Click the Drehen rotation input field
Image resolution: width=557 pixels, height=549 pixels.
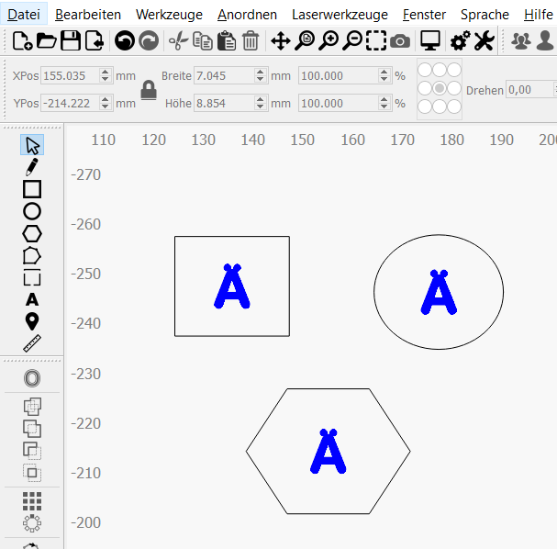pos(529,89)
